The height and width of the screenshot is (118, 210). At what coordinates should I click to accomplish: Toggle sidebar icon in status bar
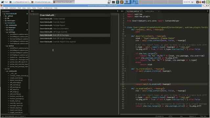click(3, 116)
